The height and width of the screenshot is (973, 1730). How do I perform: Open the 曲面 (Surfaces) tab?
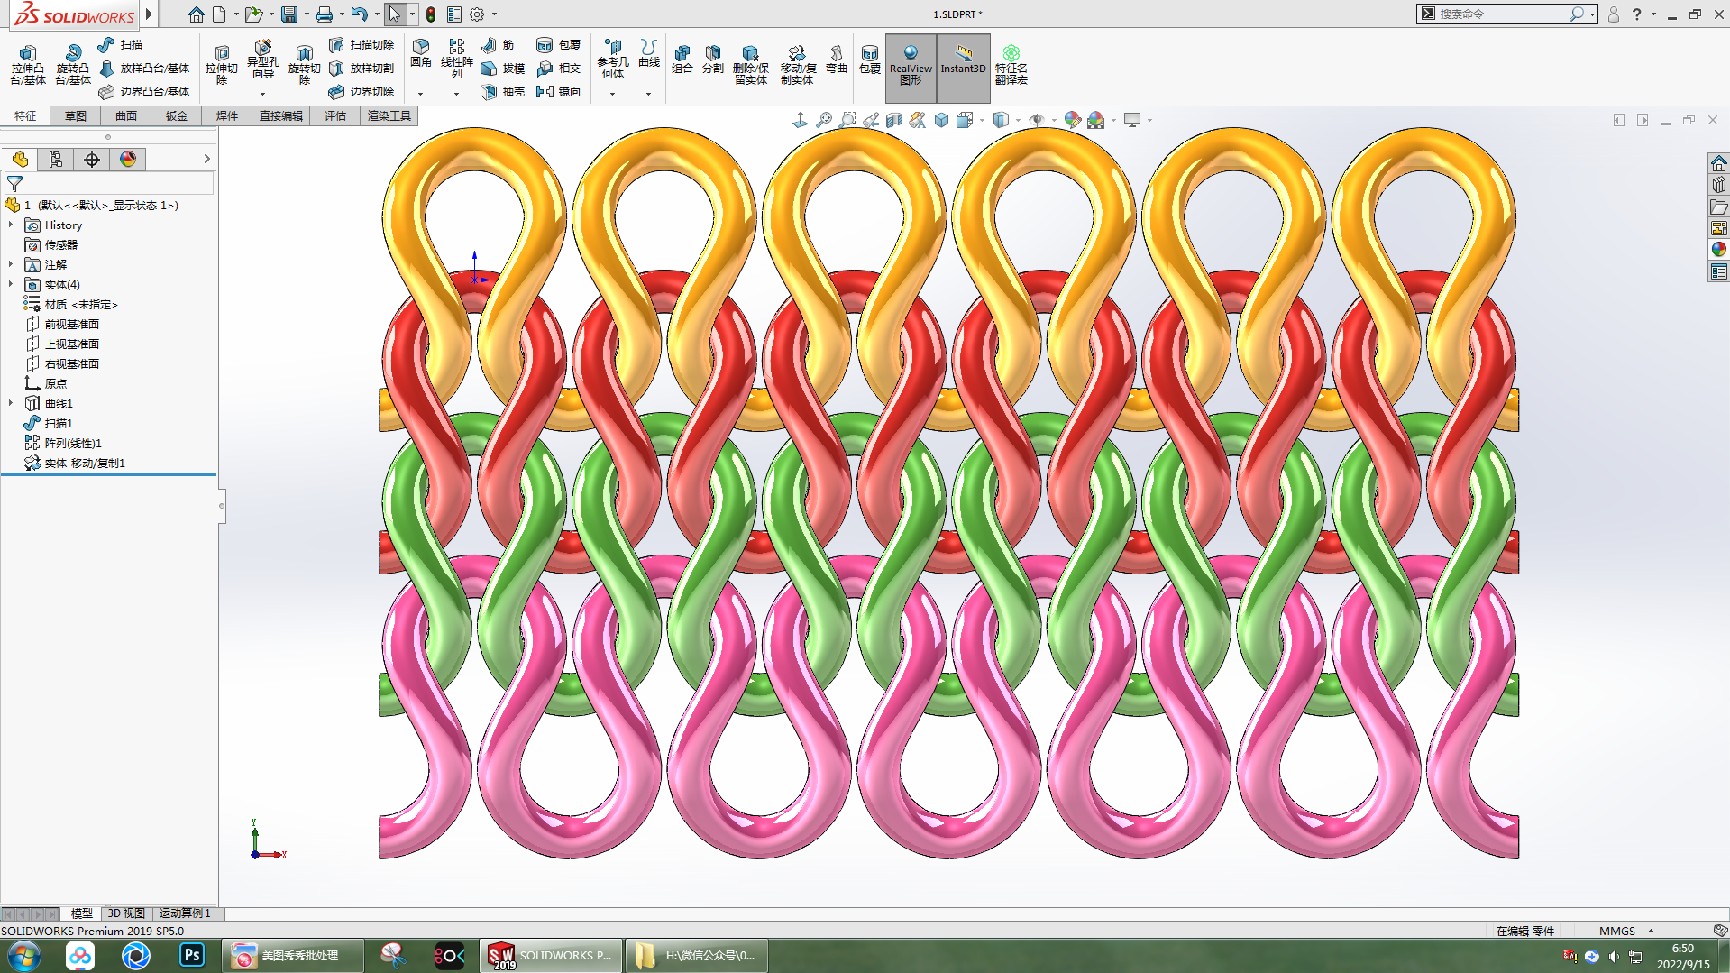pyautogui.click(x=126, y=115)
